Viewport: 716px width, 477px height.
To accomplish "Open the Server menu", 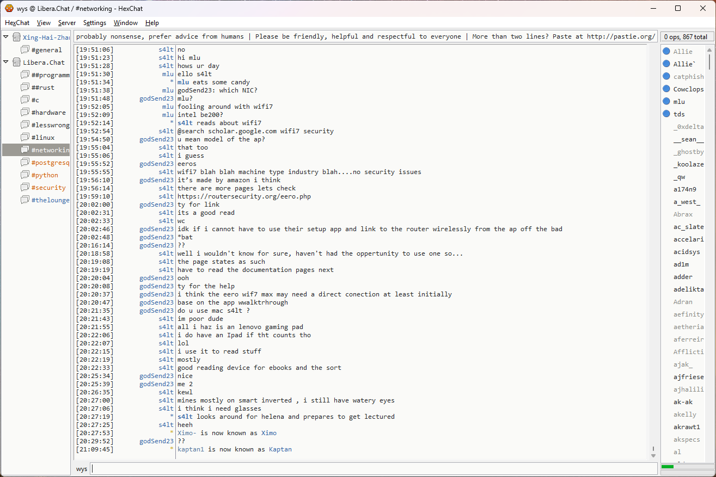I will click(67, 23).
